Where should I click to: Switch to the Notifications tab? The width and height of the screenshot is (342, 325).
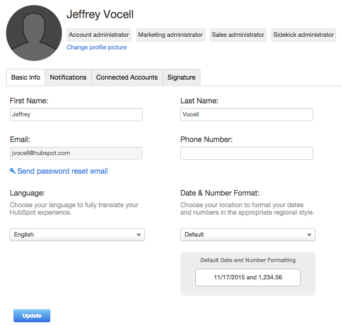click(x=68, y=77)
